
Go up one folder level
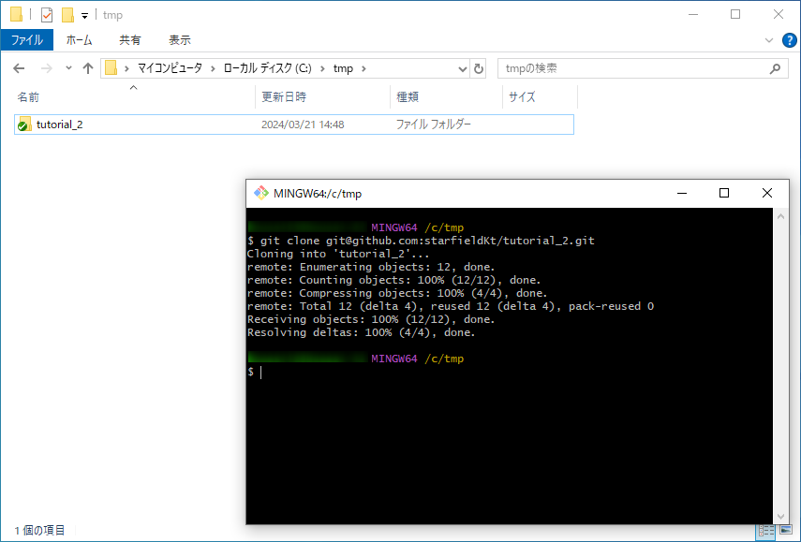(x=88, y=68)
